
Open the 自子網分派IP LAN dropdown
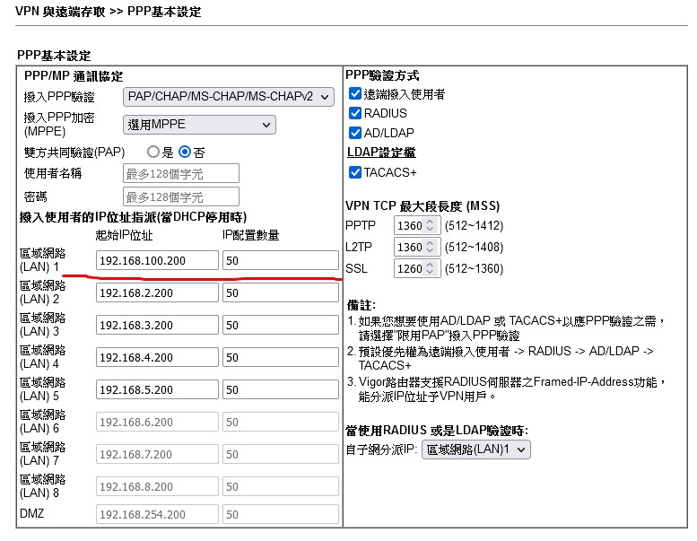pyautogui.click(x=475, y=449)
